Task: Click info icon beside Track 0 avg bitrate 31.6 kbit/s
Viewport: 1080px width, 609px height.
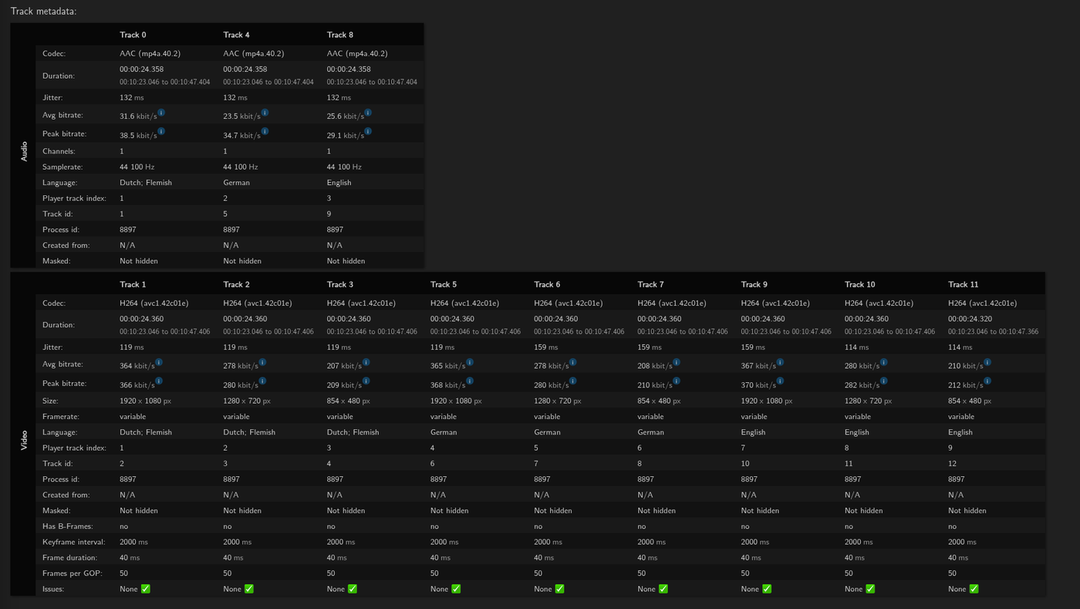Action: point(161,113)
